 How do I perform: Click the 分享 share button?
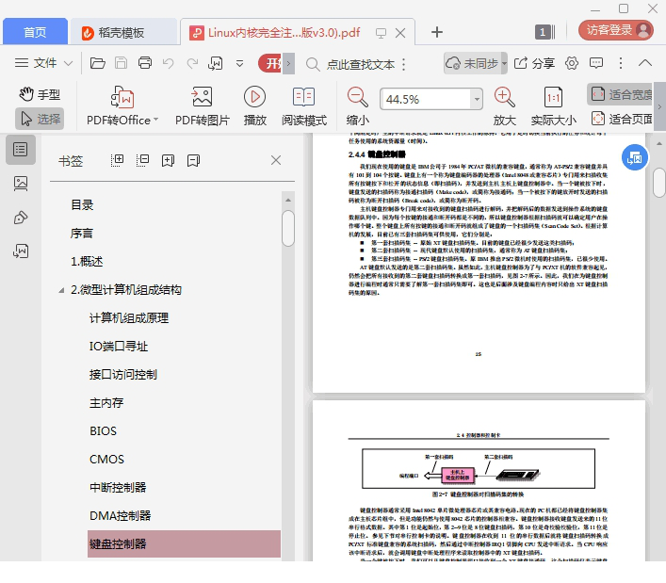coord(534,63)
